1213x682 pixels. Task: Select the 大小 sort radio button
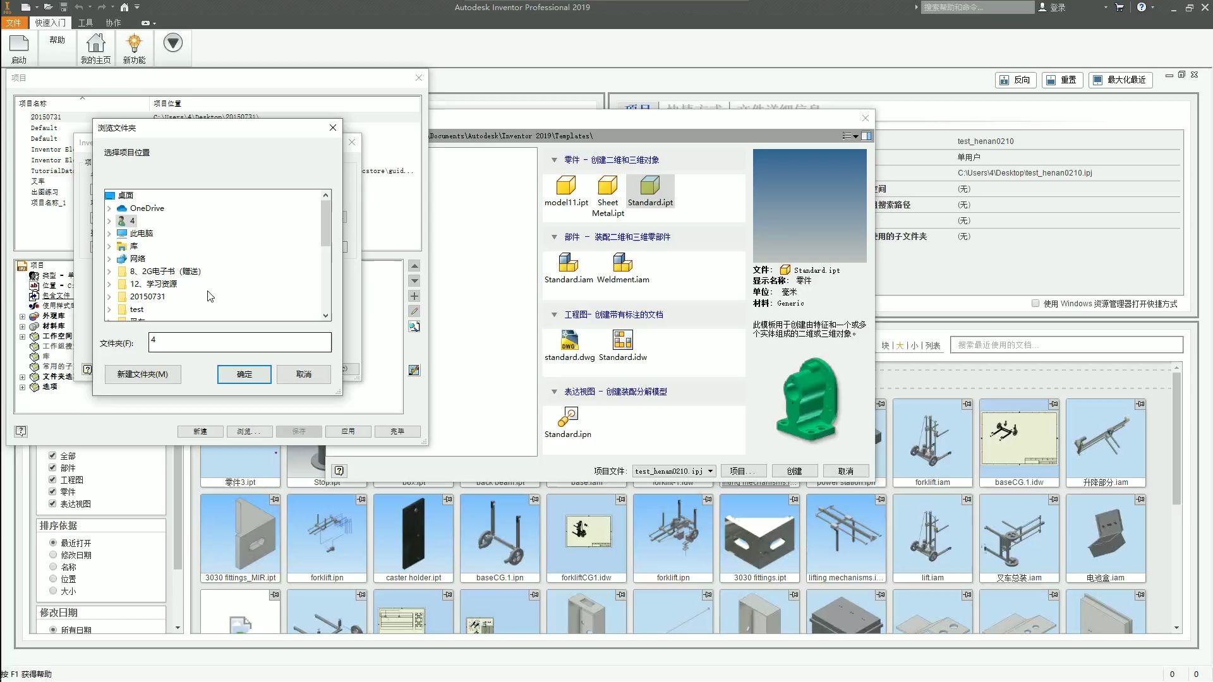pos(53,590)
